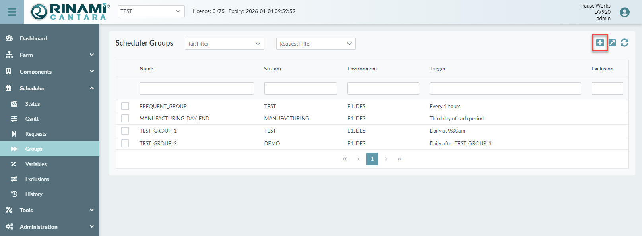Open the Request Filter dropdown

pyautogui.click(x=316, y=44)
